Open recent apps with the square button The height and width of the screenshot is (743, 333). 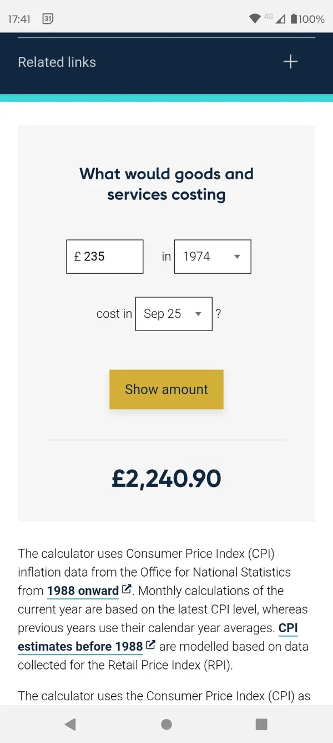tap(261, 724)
